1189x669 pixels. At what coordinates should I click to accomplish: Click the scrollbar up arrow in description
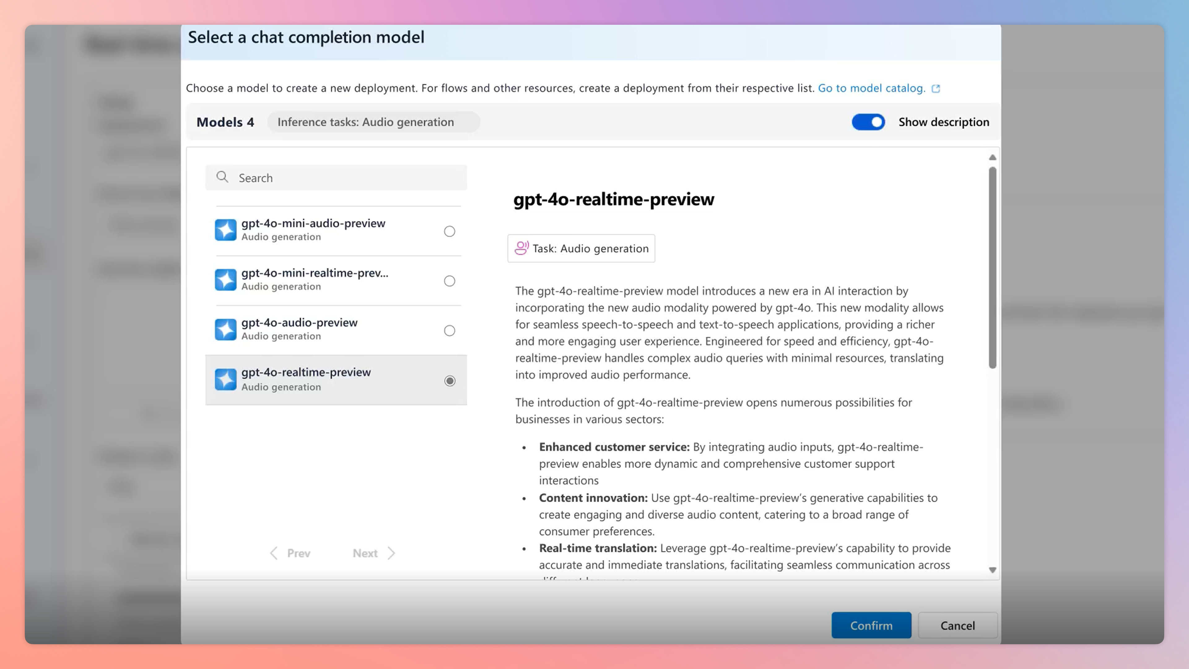pos(993,157)
